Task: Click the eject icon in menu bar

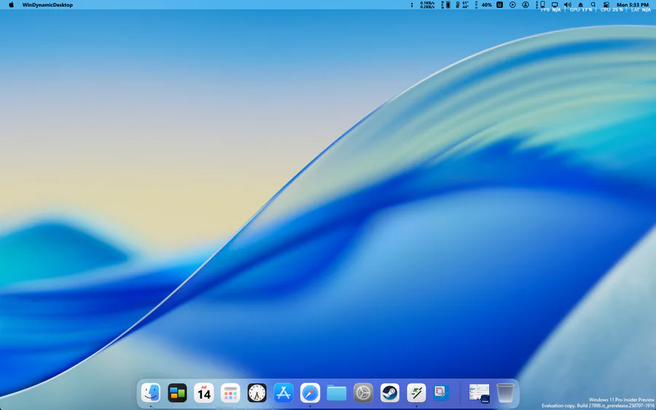Action: coord(581,5)
